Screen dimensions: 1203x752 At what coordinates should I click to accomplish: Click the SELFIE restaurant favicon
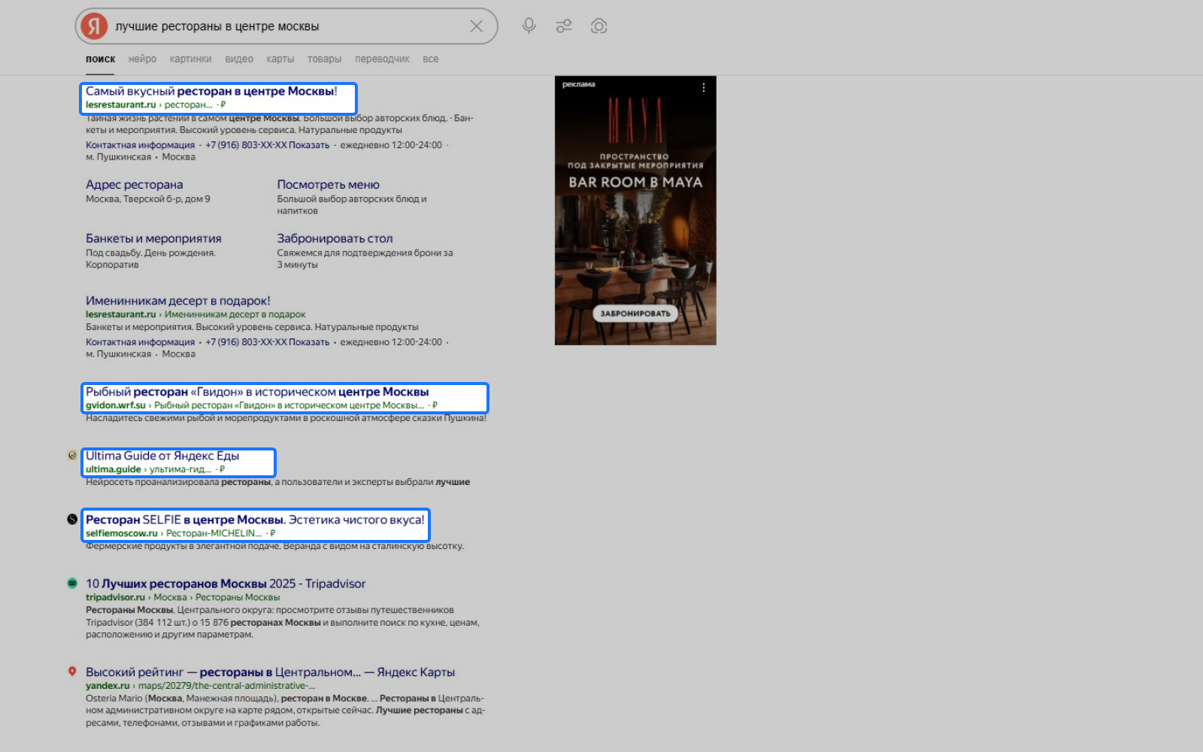click(72, 519)
